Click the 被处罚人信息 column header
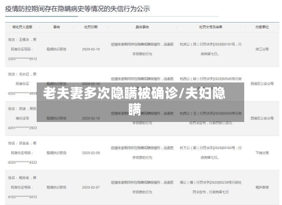 [22, 27]
